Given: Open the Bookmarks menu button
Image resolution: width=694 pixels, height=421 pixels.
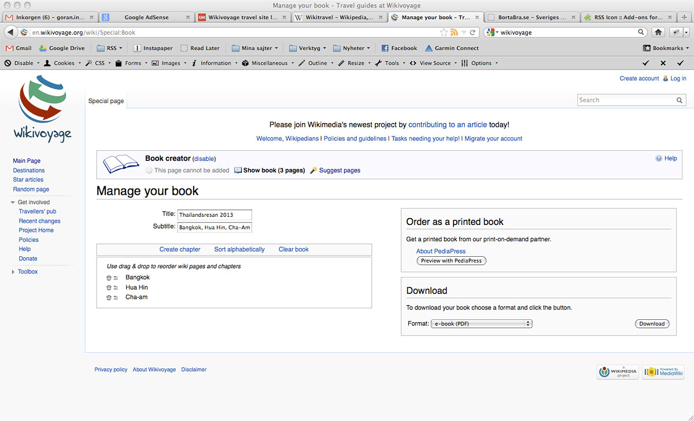Looking at the screenshot, I should pos(667,48).
